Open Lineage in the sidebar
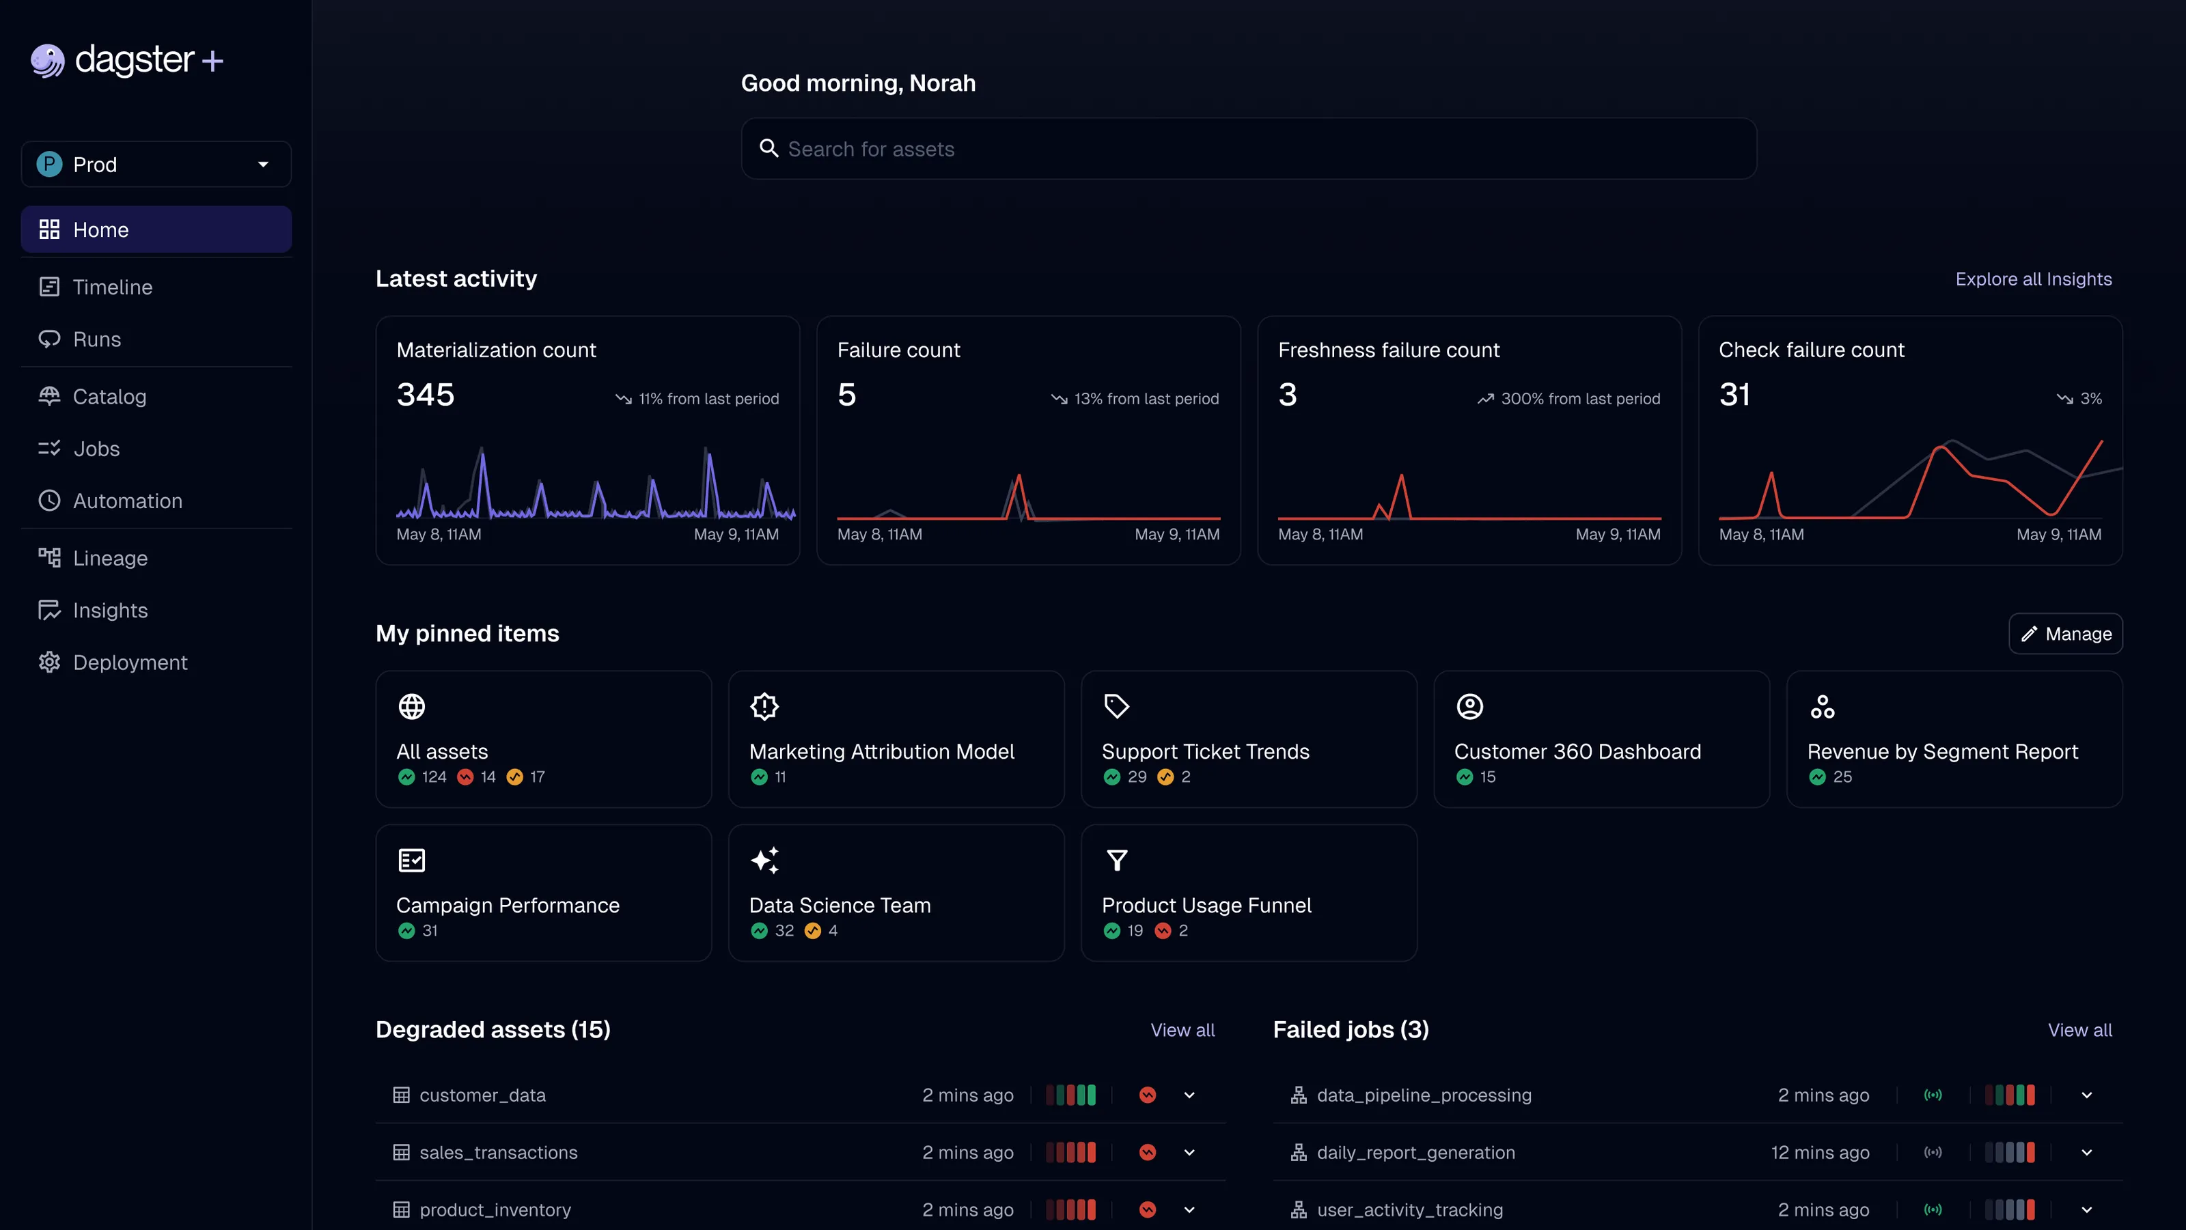 110,558
